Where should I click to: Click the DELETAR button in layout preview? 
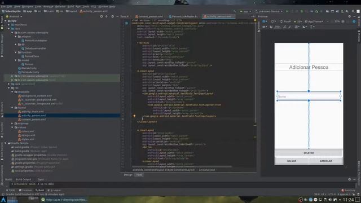click(309, 153)
